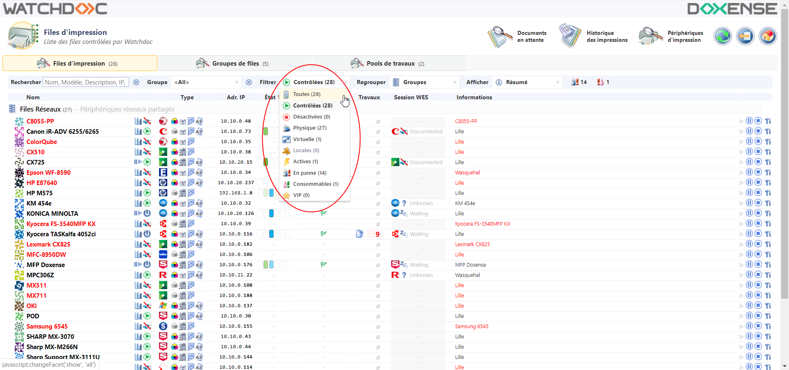Open the C8055-PP queue link
The image size is (789, 370).
(40, 121)
